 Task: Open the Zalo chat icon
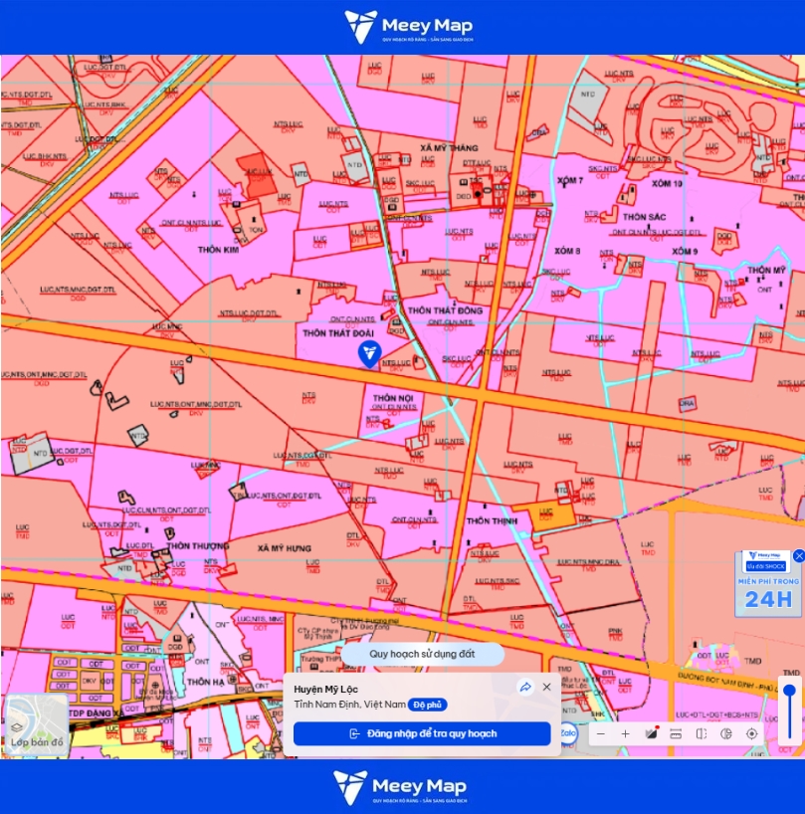[568, 733]
